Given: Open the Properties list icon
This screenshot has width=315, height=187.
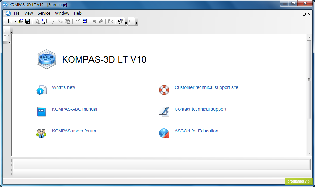Looking at the screenshot, I should coord(85,21).
